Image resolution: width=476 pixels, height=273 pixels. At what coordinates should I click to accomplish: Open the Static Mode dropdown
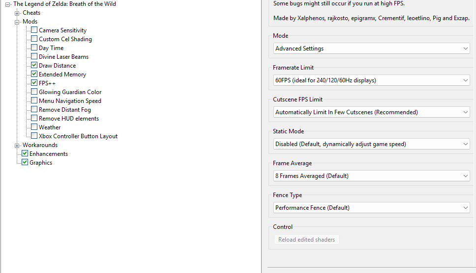[372, 144]
